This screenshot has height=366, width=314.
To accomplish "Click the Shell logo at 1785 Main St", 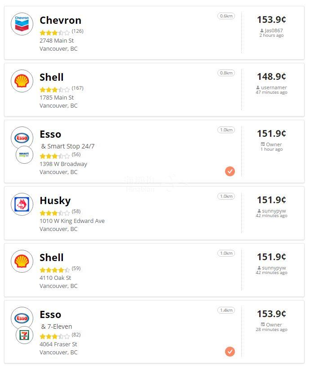I will [22, 81].
